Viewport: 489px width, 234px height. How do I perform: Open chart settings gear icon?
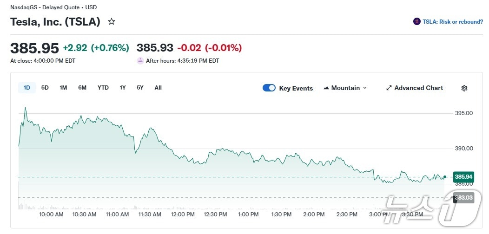coord(464,88)
